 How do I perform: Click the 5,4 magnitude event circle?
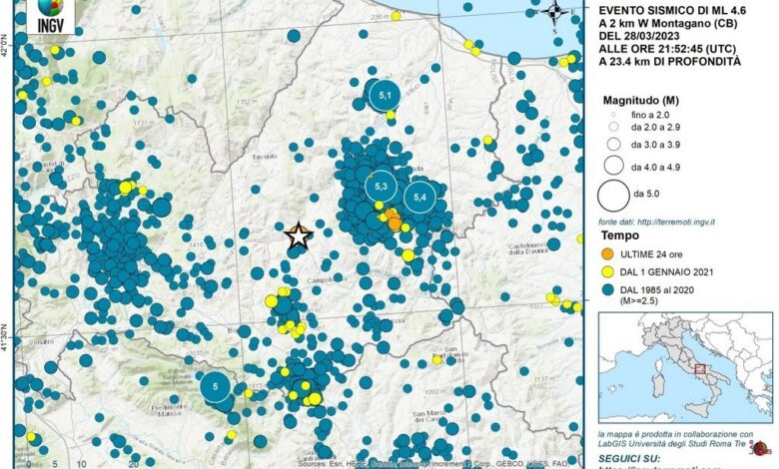click(420, 197)
